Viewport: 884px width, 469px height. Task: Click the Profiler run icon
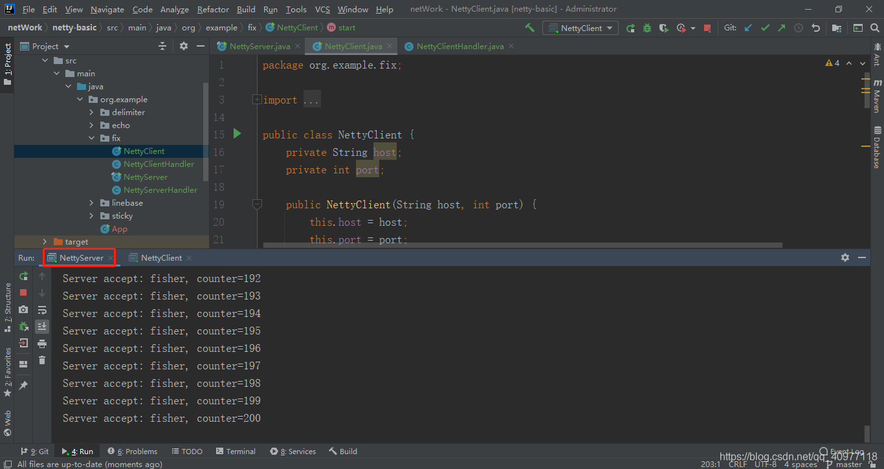pos(681,28)
